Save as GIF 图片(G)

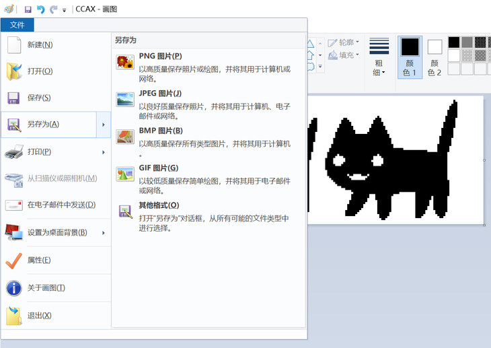(209, 179)
